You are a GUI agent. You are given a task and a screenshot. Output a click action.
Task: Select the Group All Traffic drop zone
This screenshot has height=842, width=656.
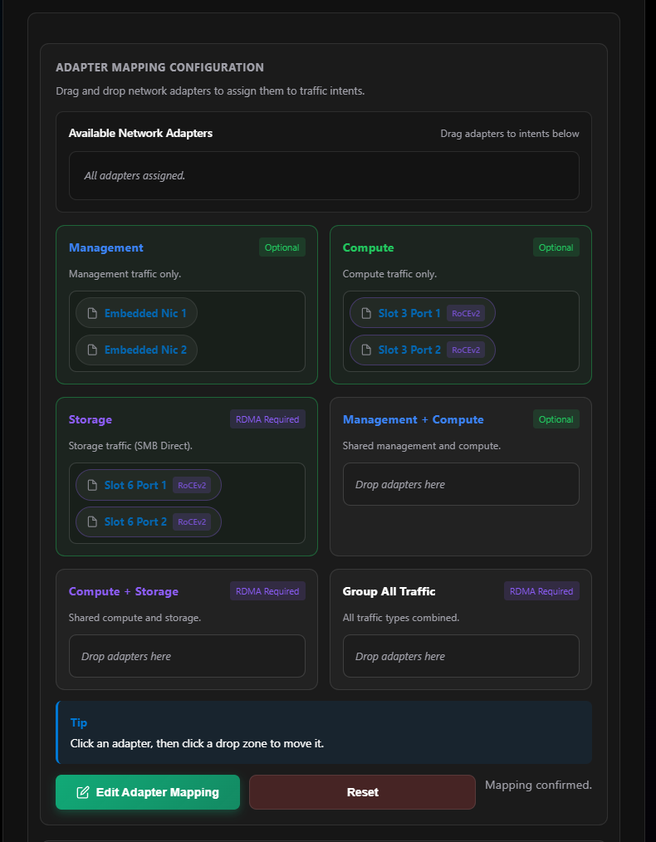point(461,656)
